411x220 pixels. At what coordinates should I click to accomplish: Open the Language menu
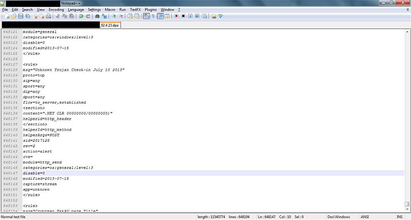click(x=76, y=9)
